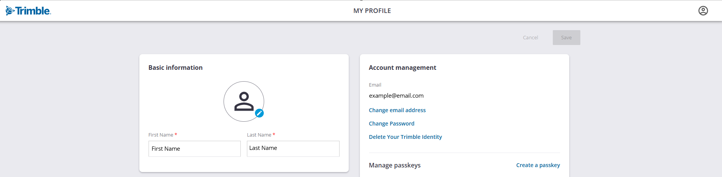This screenshot has width=722, height=177.
Task: Click the profile avatar placeholder image
Action: [x=243, y=101]
